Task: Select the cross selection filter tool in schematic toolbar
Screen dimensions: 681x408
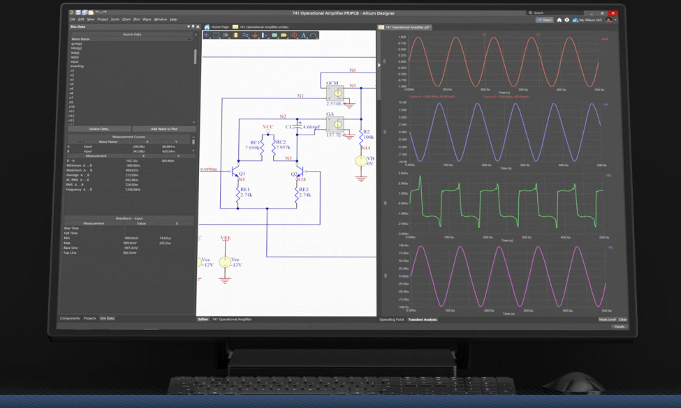Action: 207,35
